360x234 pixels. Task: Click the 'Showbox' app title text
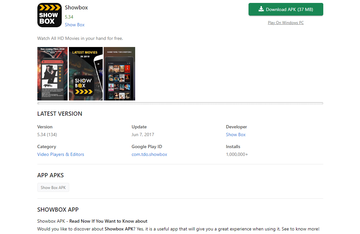coord(76,7)
